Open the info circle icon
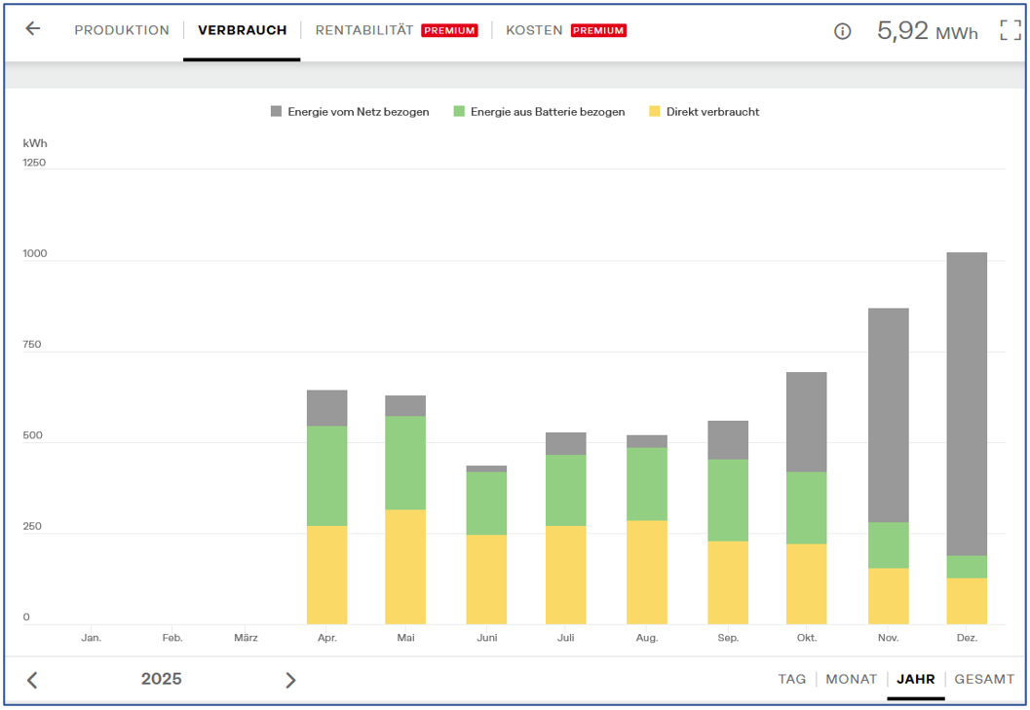The width and height of the screenshot is (1030, 710). click(843, 31)
